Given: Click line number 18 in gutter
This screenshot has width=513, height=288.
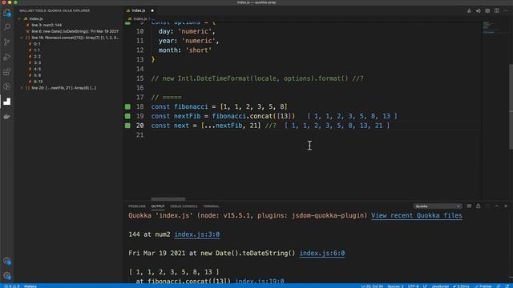Looking at the screenshot, I should [139, 106].
